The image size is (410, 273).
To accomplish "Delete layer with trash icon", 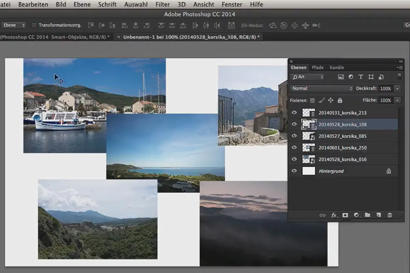I will (x=389, y=215).
